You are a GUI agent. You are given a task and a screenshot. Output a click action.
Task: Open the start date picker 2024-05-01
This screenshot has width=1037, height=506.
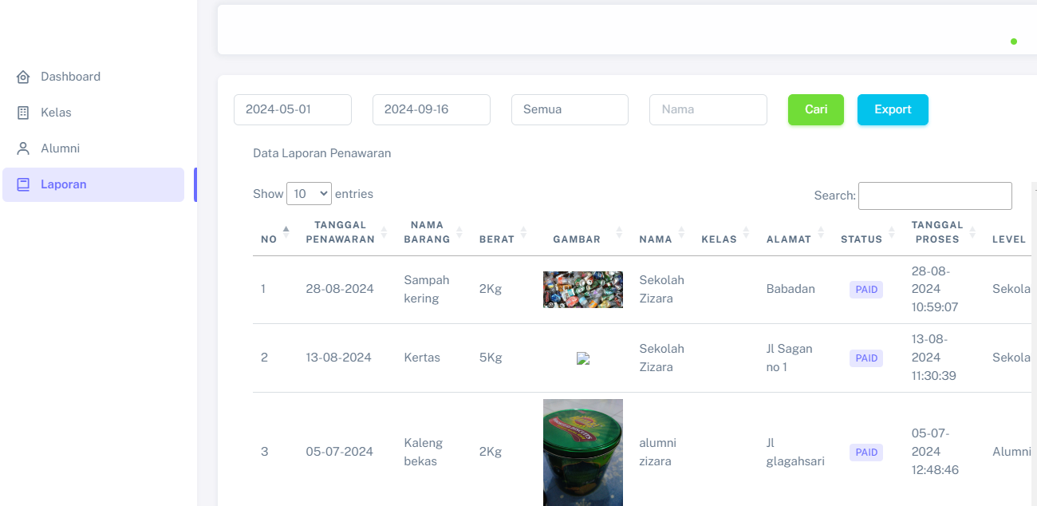tap(293, 110)
